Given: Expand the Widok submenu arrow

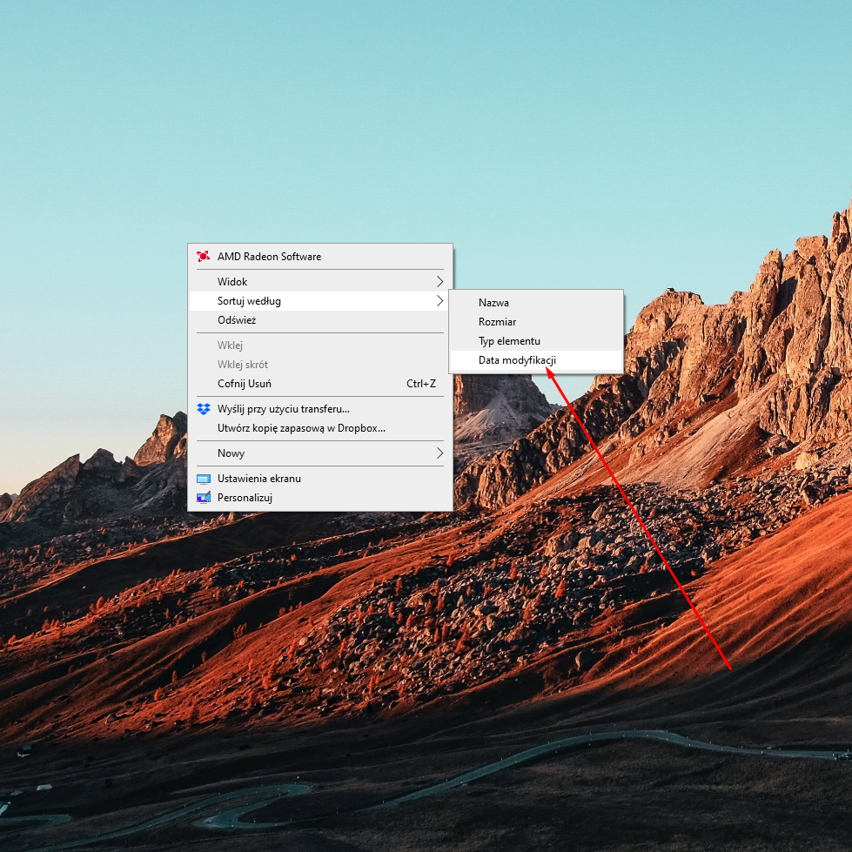Looking at the screenshot, I should (439, 282).
